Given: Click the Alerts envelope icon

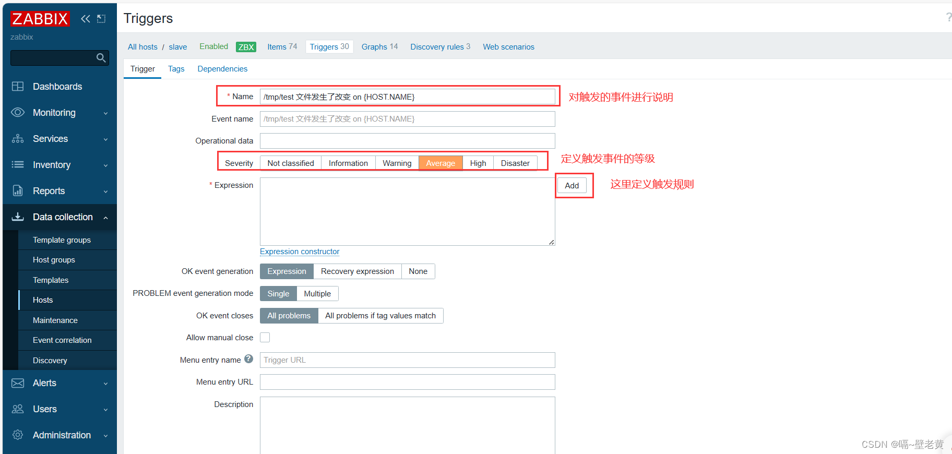Looking at the screenshot, I should pyautogui.click(x=18, y=383).
